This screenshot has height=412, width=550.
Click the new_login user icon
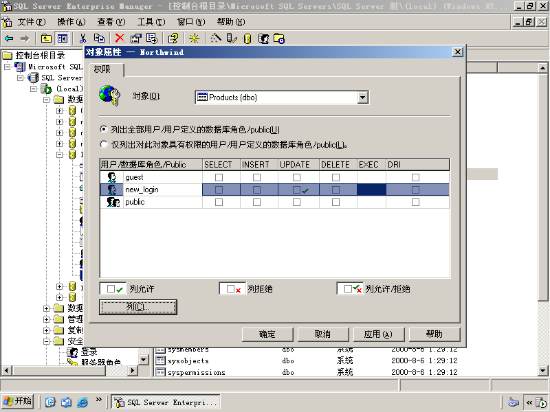(x=112, y=190)
